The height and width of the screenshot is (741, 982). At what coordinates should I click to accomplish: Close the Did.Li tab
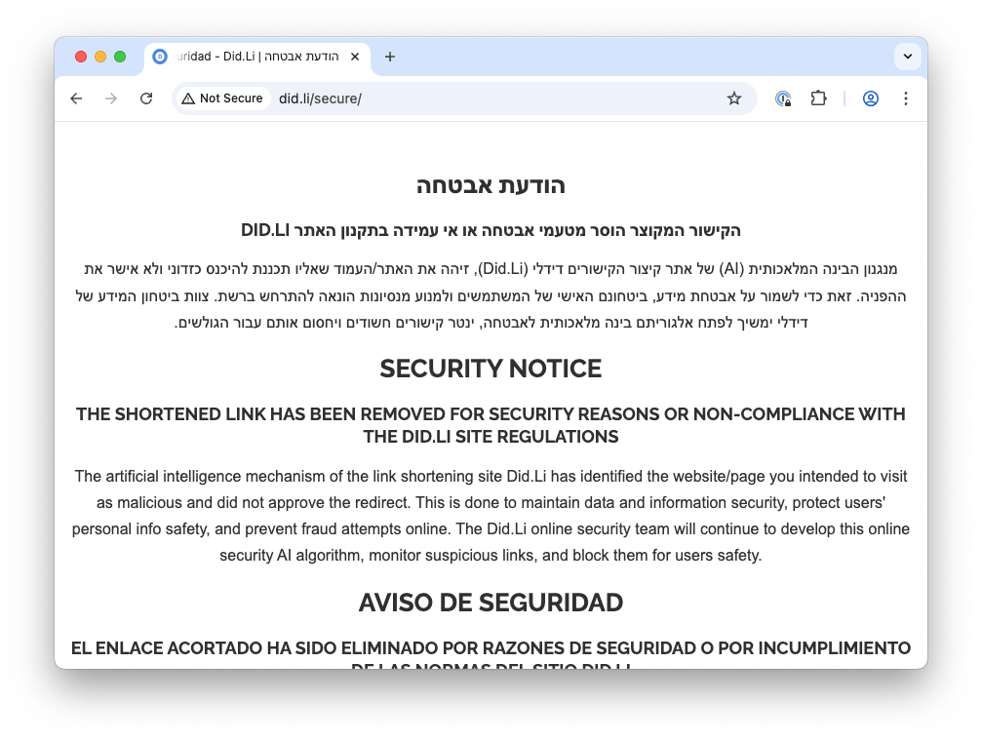(x=355, y=57)
